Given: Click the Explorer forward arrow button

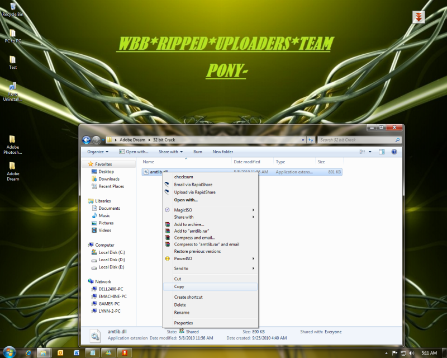Looking at the screenshot, I should (x=96, y=140).
